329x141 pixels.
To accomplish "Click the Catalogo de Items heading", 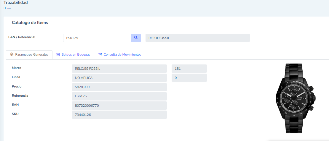I will (x=30, y=22).
